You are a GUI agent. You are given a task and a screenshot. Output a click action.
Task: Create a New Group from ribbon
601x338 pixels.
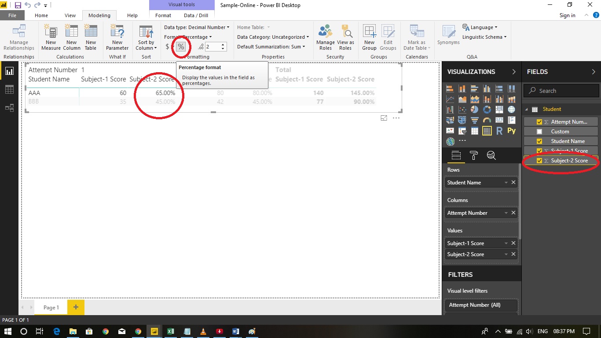[x=369, y=37]
